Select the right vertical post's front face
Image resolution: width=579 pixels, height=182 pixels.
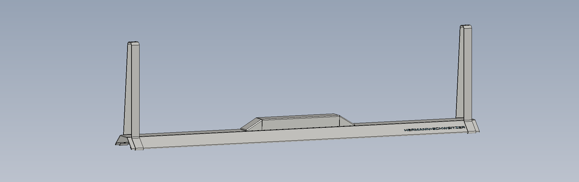pyautogui.click(x=467, y=74)
